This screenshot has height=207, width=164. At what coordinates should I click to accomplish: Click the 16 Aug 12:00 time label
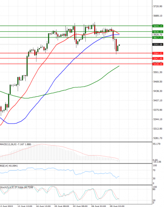(x=43, y=206)
